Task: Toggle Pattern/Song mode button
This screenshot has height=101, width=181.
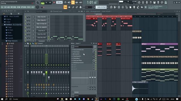Action: [x=43, y=3]
